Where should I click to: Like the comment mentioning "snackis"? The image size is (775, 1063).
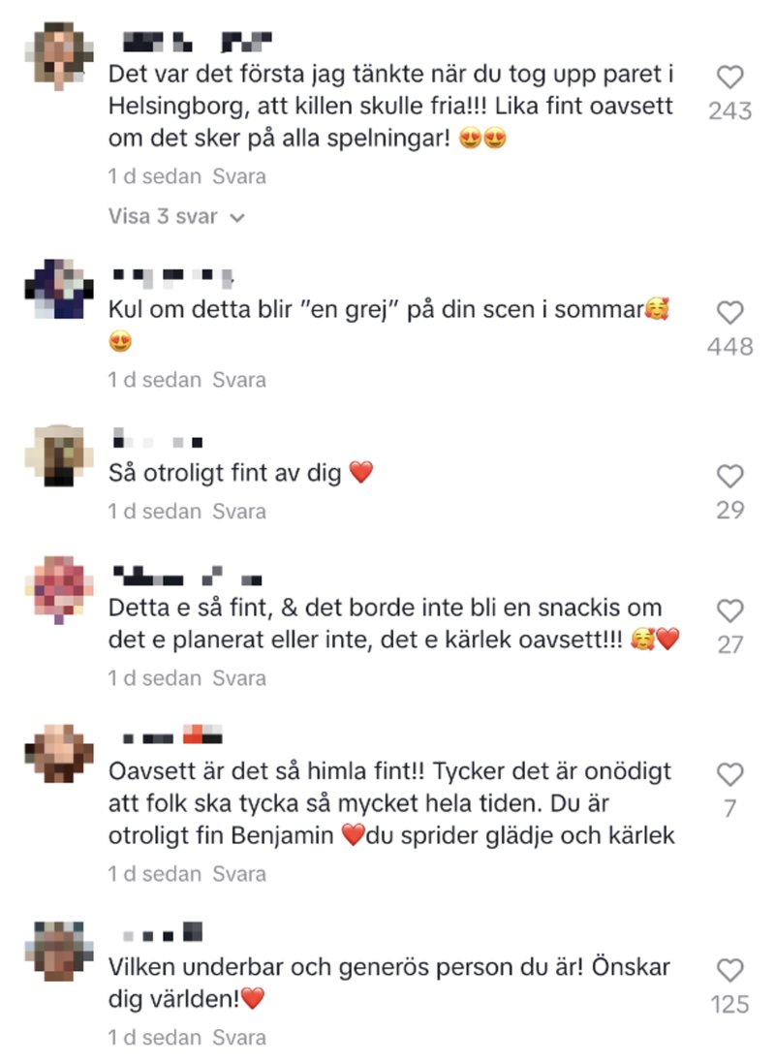[x=730, y=610]
